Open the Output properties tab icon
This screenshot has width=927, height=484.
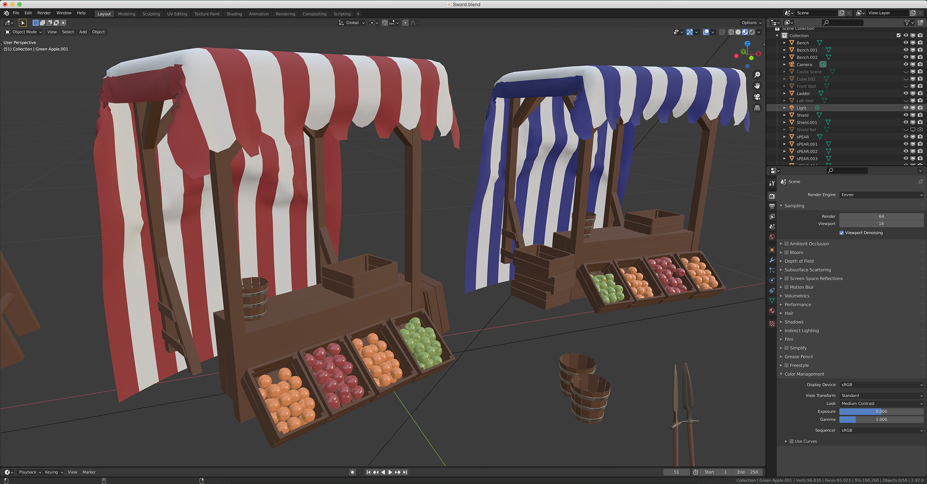pyautogui.click(x=772, y=206)
